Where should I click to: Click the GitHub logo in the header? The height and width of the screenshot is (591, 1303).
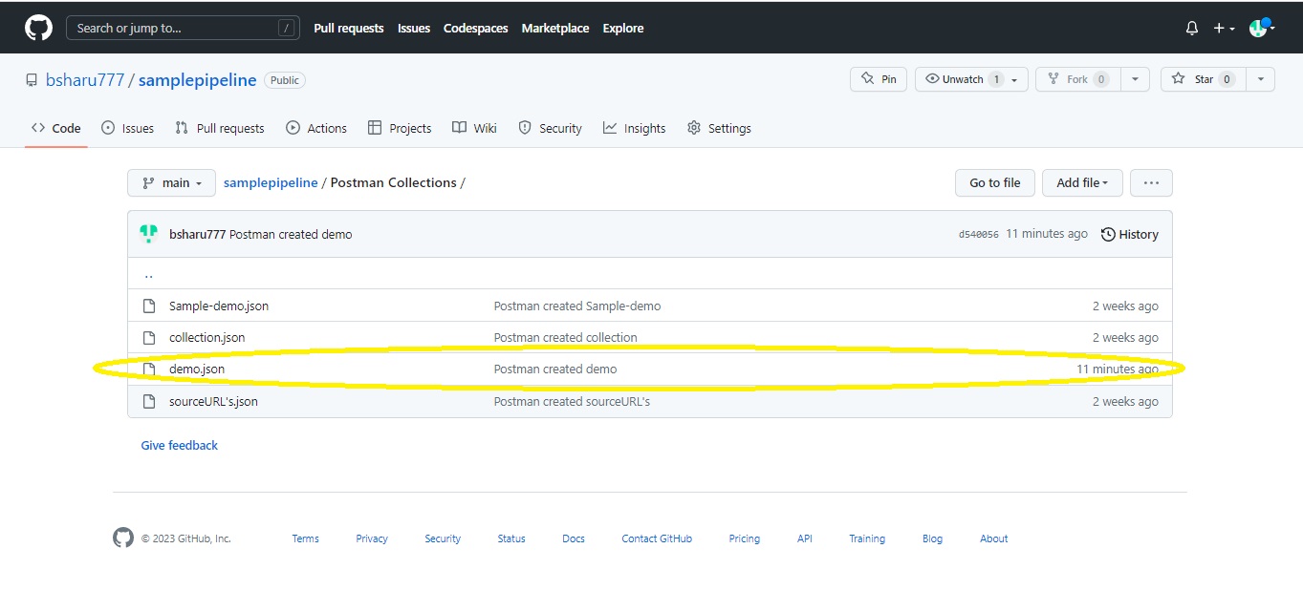[x=39, y=28]
